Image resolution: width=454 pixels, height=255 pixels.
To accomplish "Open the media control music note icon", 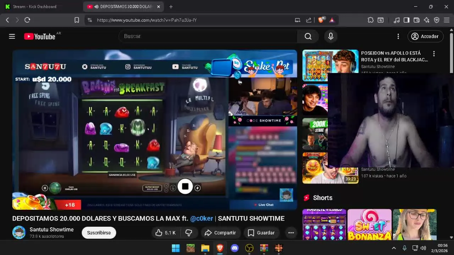I will tap(397, 20).
